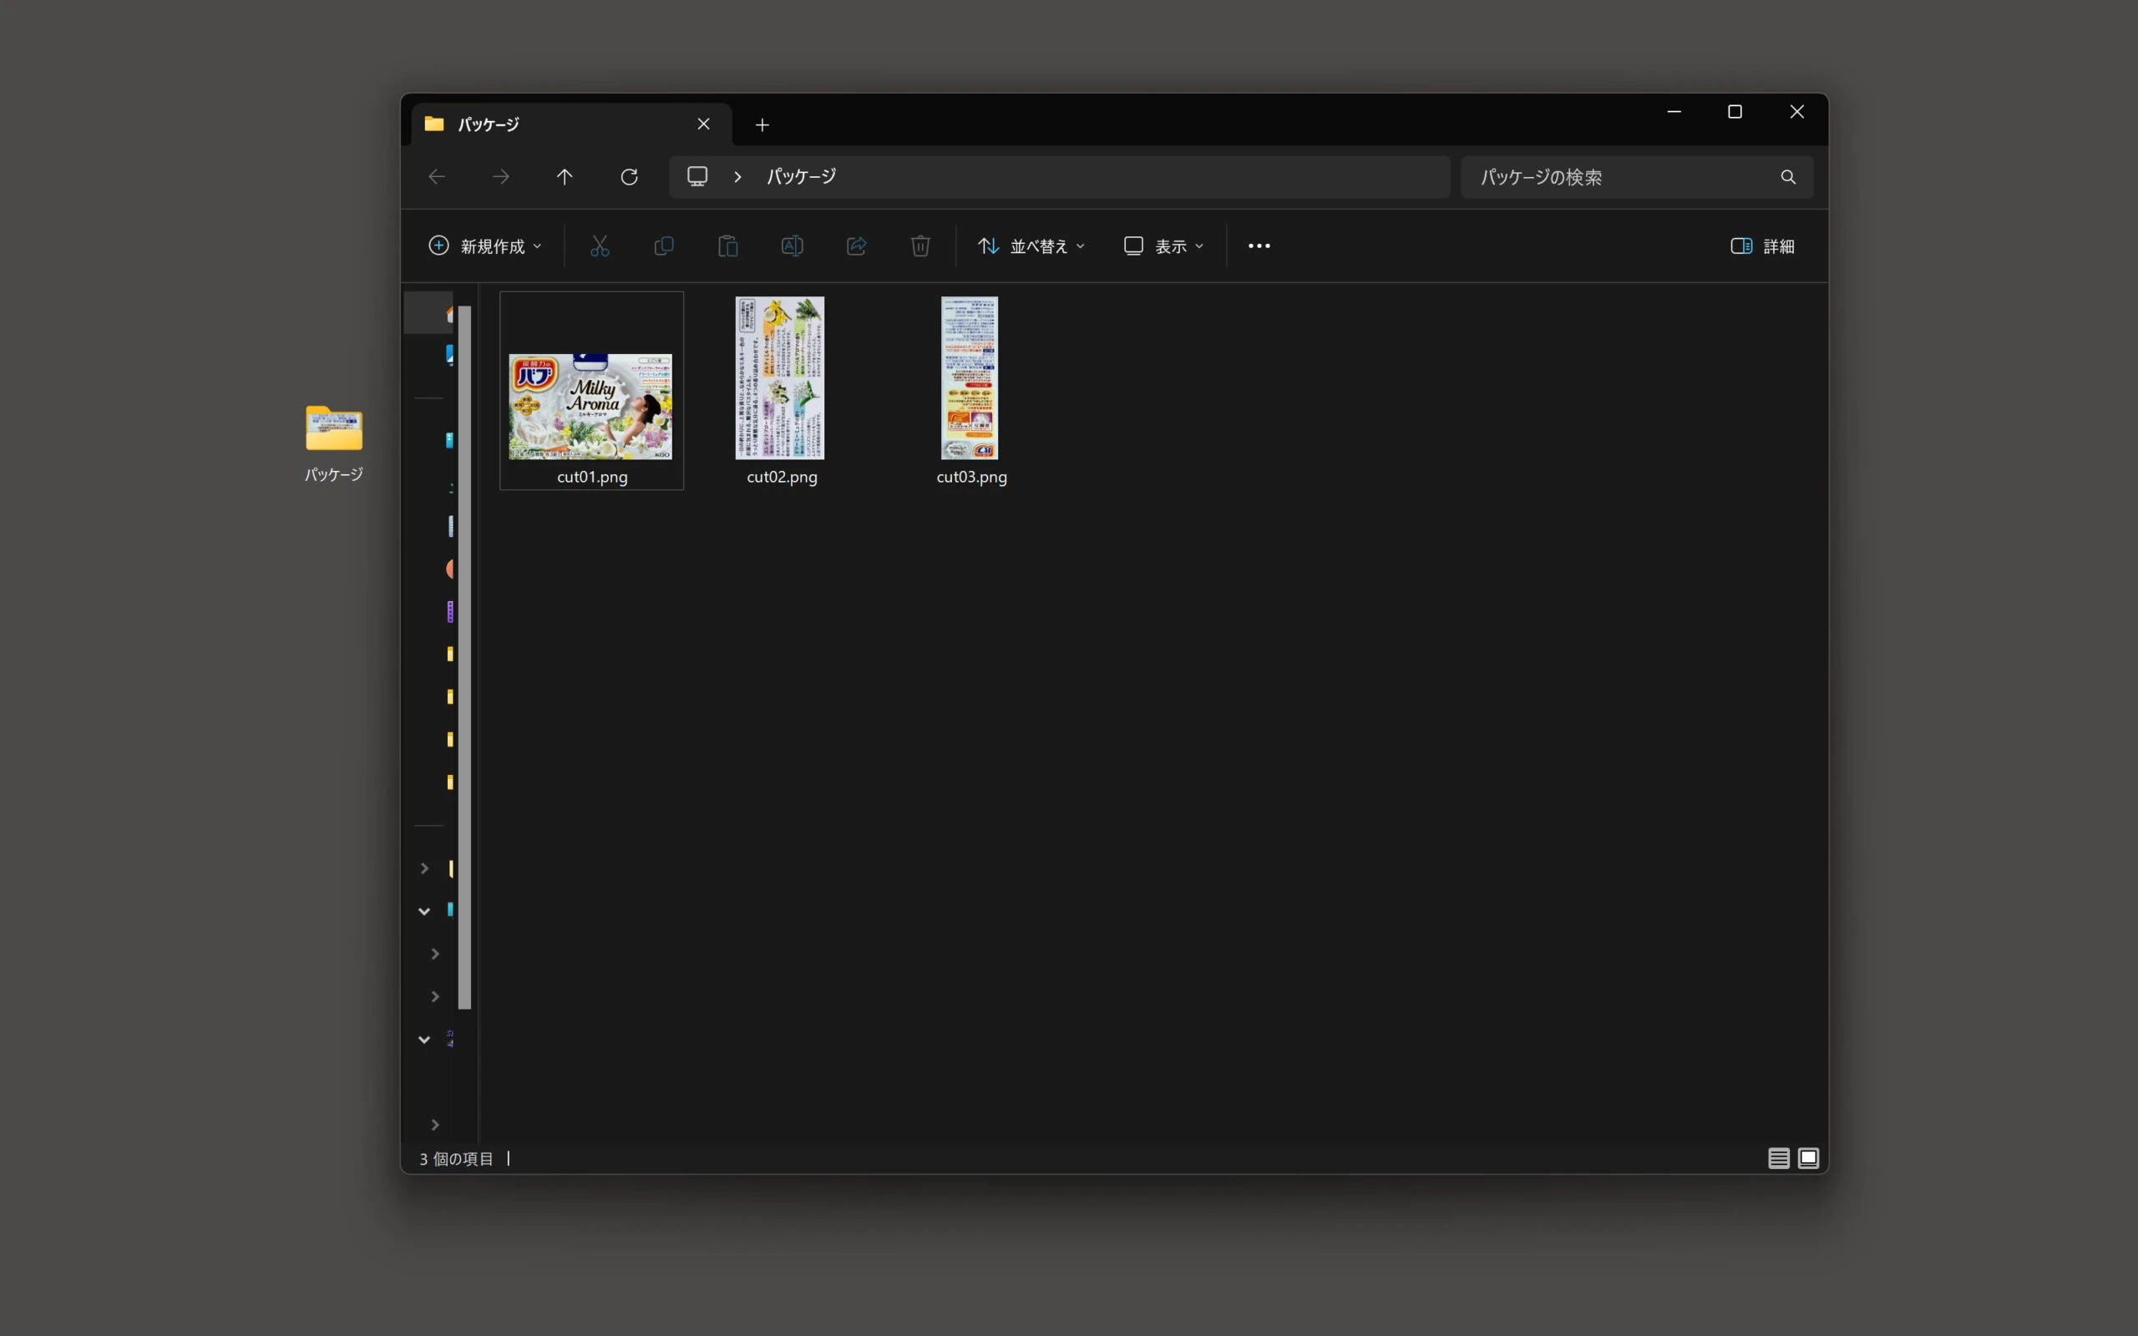Switch to details list view layout
This screenshot has height=1336, width=2138.
point(1778,1157)
